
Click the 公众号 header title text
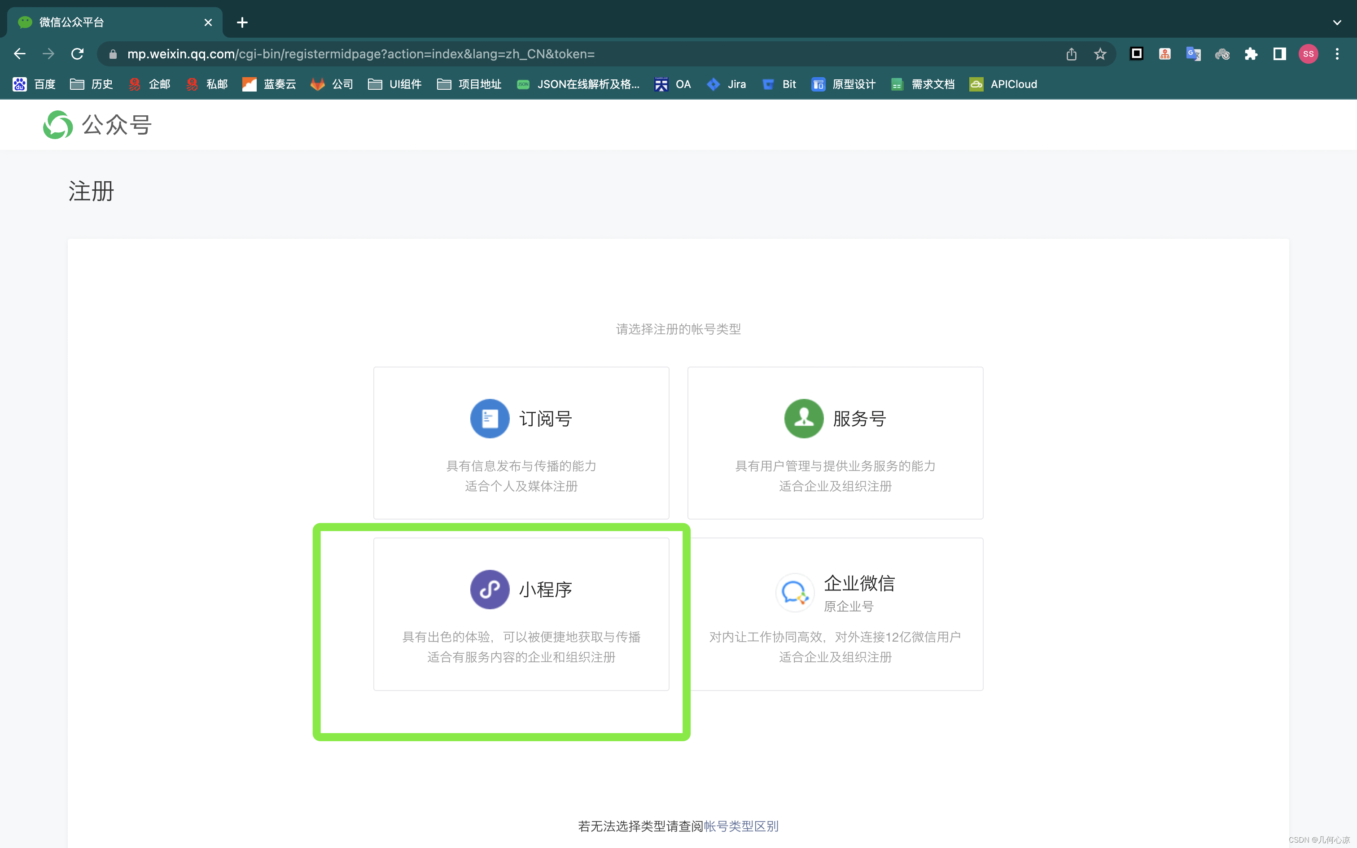pos(117,125)
